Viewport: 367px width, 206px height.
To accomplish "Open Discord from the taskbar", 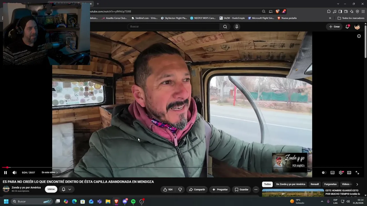I will [125, 201].
